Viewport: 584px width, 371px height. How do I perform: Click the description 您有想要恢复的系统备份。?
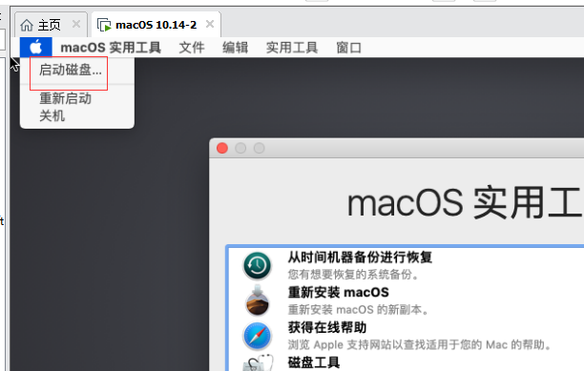click(353, 275)
